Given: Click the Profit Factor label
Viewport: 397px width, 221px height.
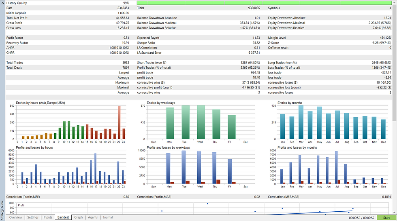Looking at the screenshot, I should pyautogui.click(x=15, y=38).
